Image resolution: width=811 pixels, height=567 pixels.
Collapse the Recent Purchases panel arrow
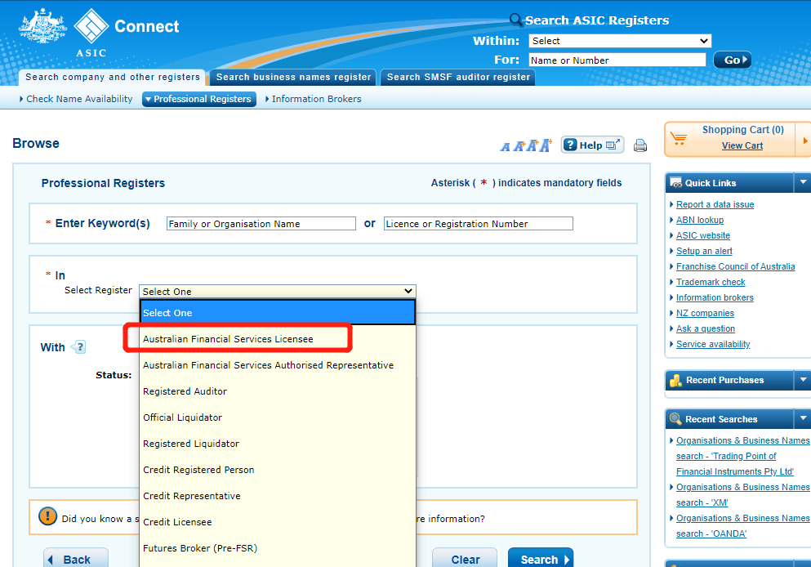coord(803,380)
